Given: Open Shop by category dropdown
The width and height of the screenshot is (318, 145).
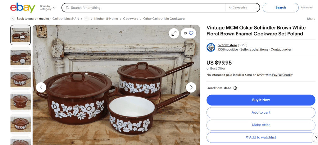Looking at the screenshot, I should [x=48, y=7].
